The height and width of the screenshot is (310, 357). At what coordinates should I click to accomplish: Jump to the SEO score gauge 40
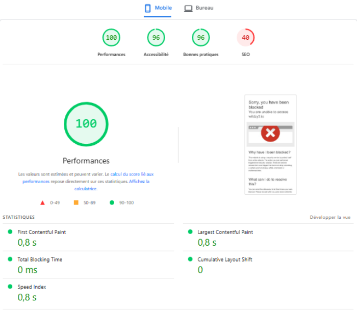[x=245, y=38]
